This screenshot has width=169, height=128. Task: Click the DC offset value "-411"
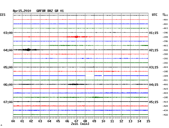pyautogui.click(x=165, y=80)
